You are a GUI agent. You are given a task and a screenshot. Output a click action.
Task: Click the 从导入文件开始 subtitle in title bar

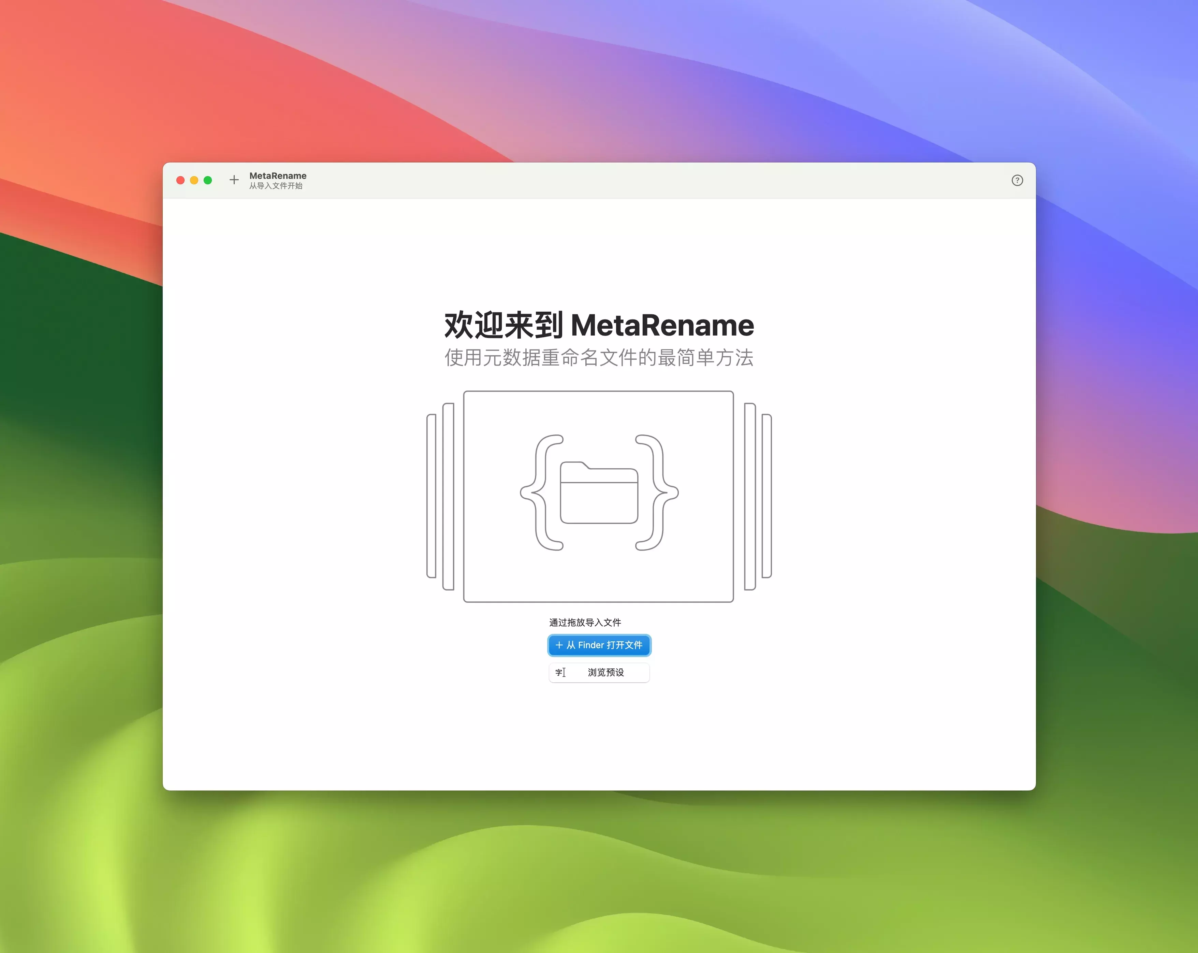click(276, 186)
